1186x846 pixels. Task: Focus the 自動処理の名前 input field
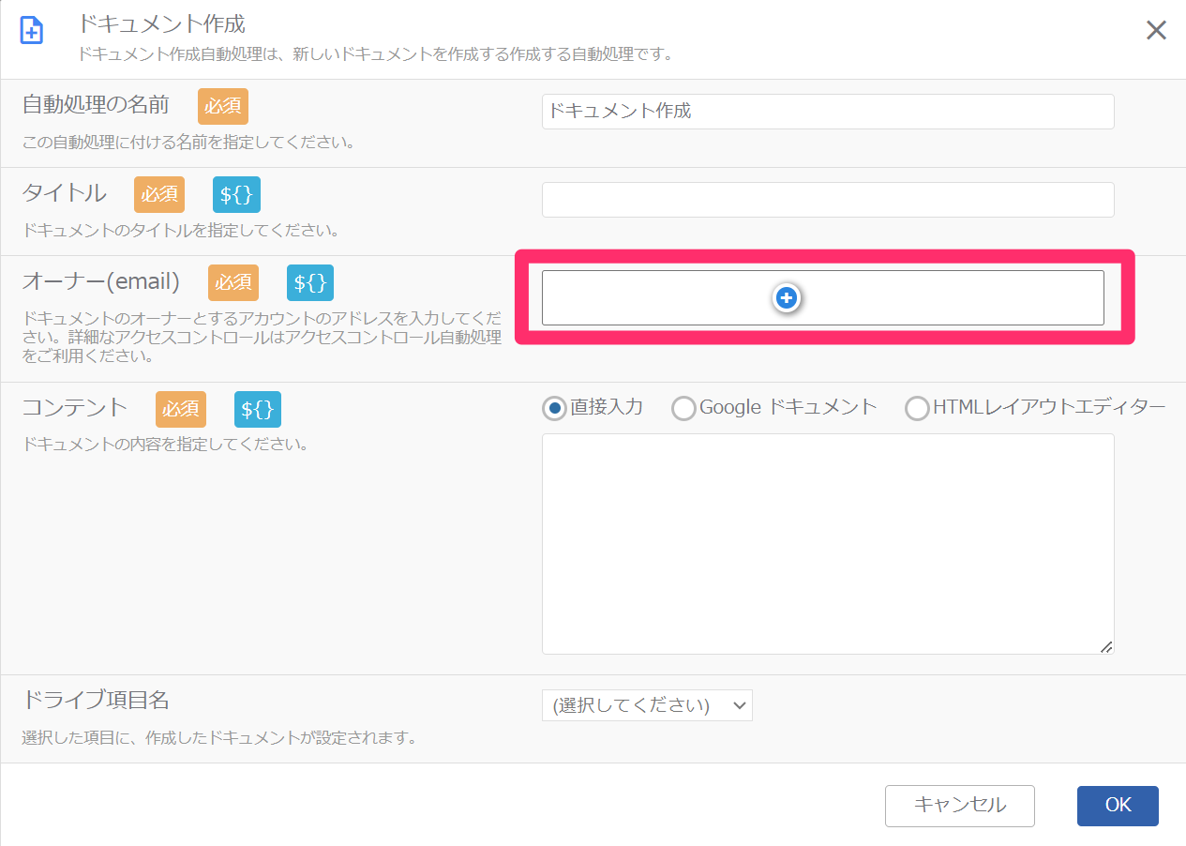click(828, 112)
